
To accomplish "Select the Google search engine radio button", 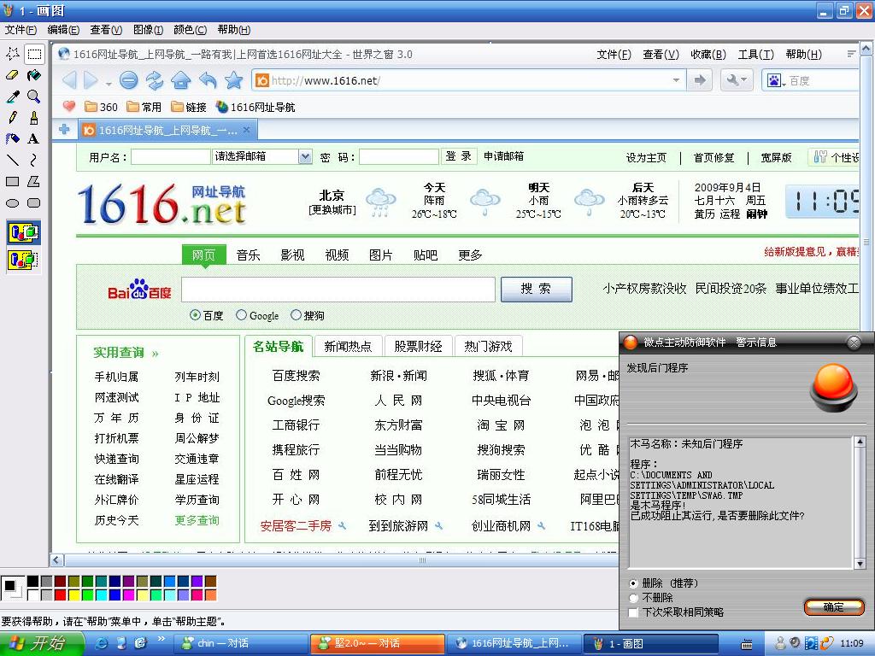I will point(241,315).
